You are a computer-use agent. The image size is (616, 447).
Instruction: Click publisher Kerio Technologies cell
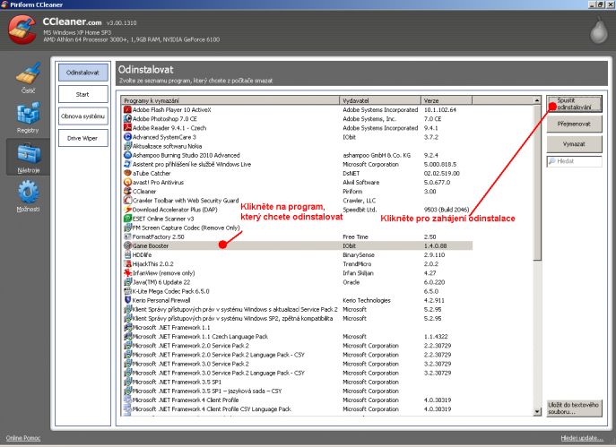pyautogui.click(x=367, y=300)
